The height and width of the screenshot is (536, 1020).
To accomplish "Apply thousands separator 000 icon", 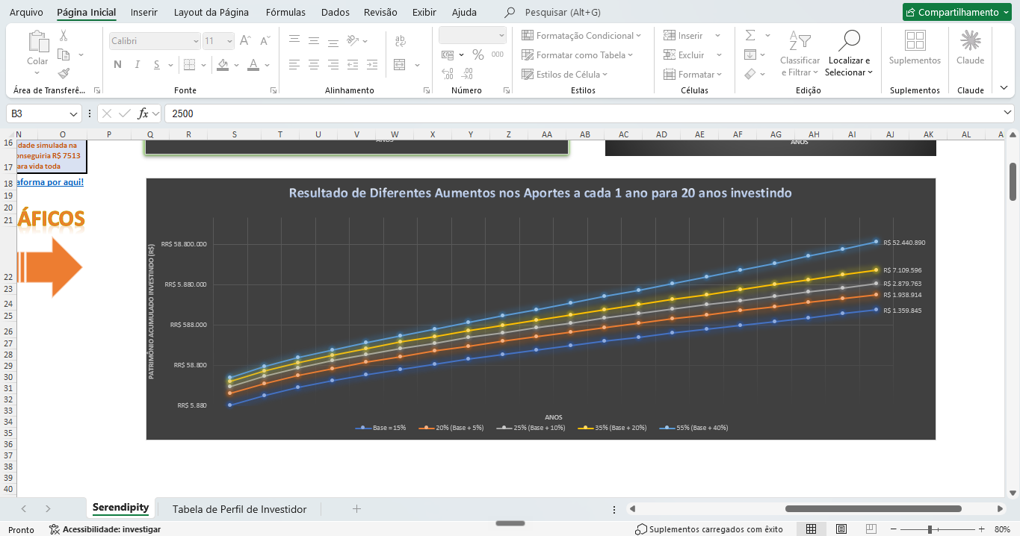I will pyautogui.click(x=498, y=54).
